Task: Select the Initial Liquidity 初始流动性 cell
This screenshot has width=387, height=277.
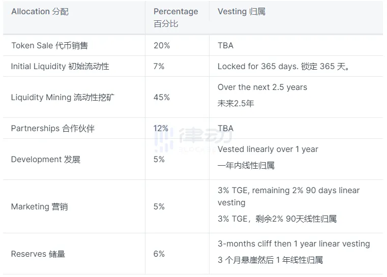Action: [60, 67]
